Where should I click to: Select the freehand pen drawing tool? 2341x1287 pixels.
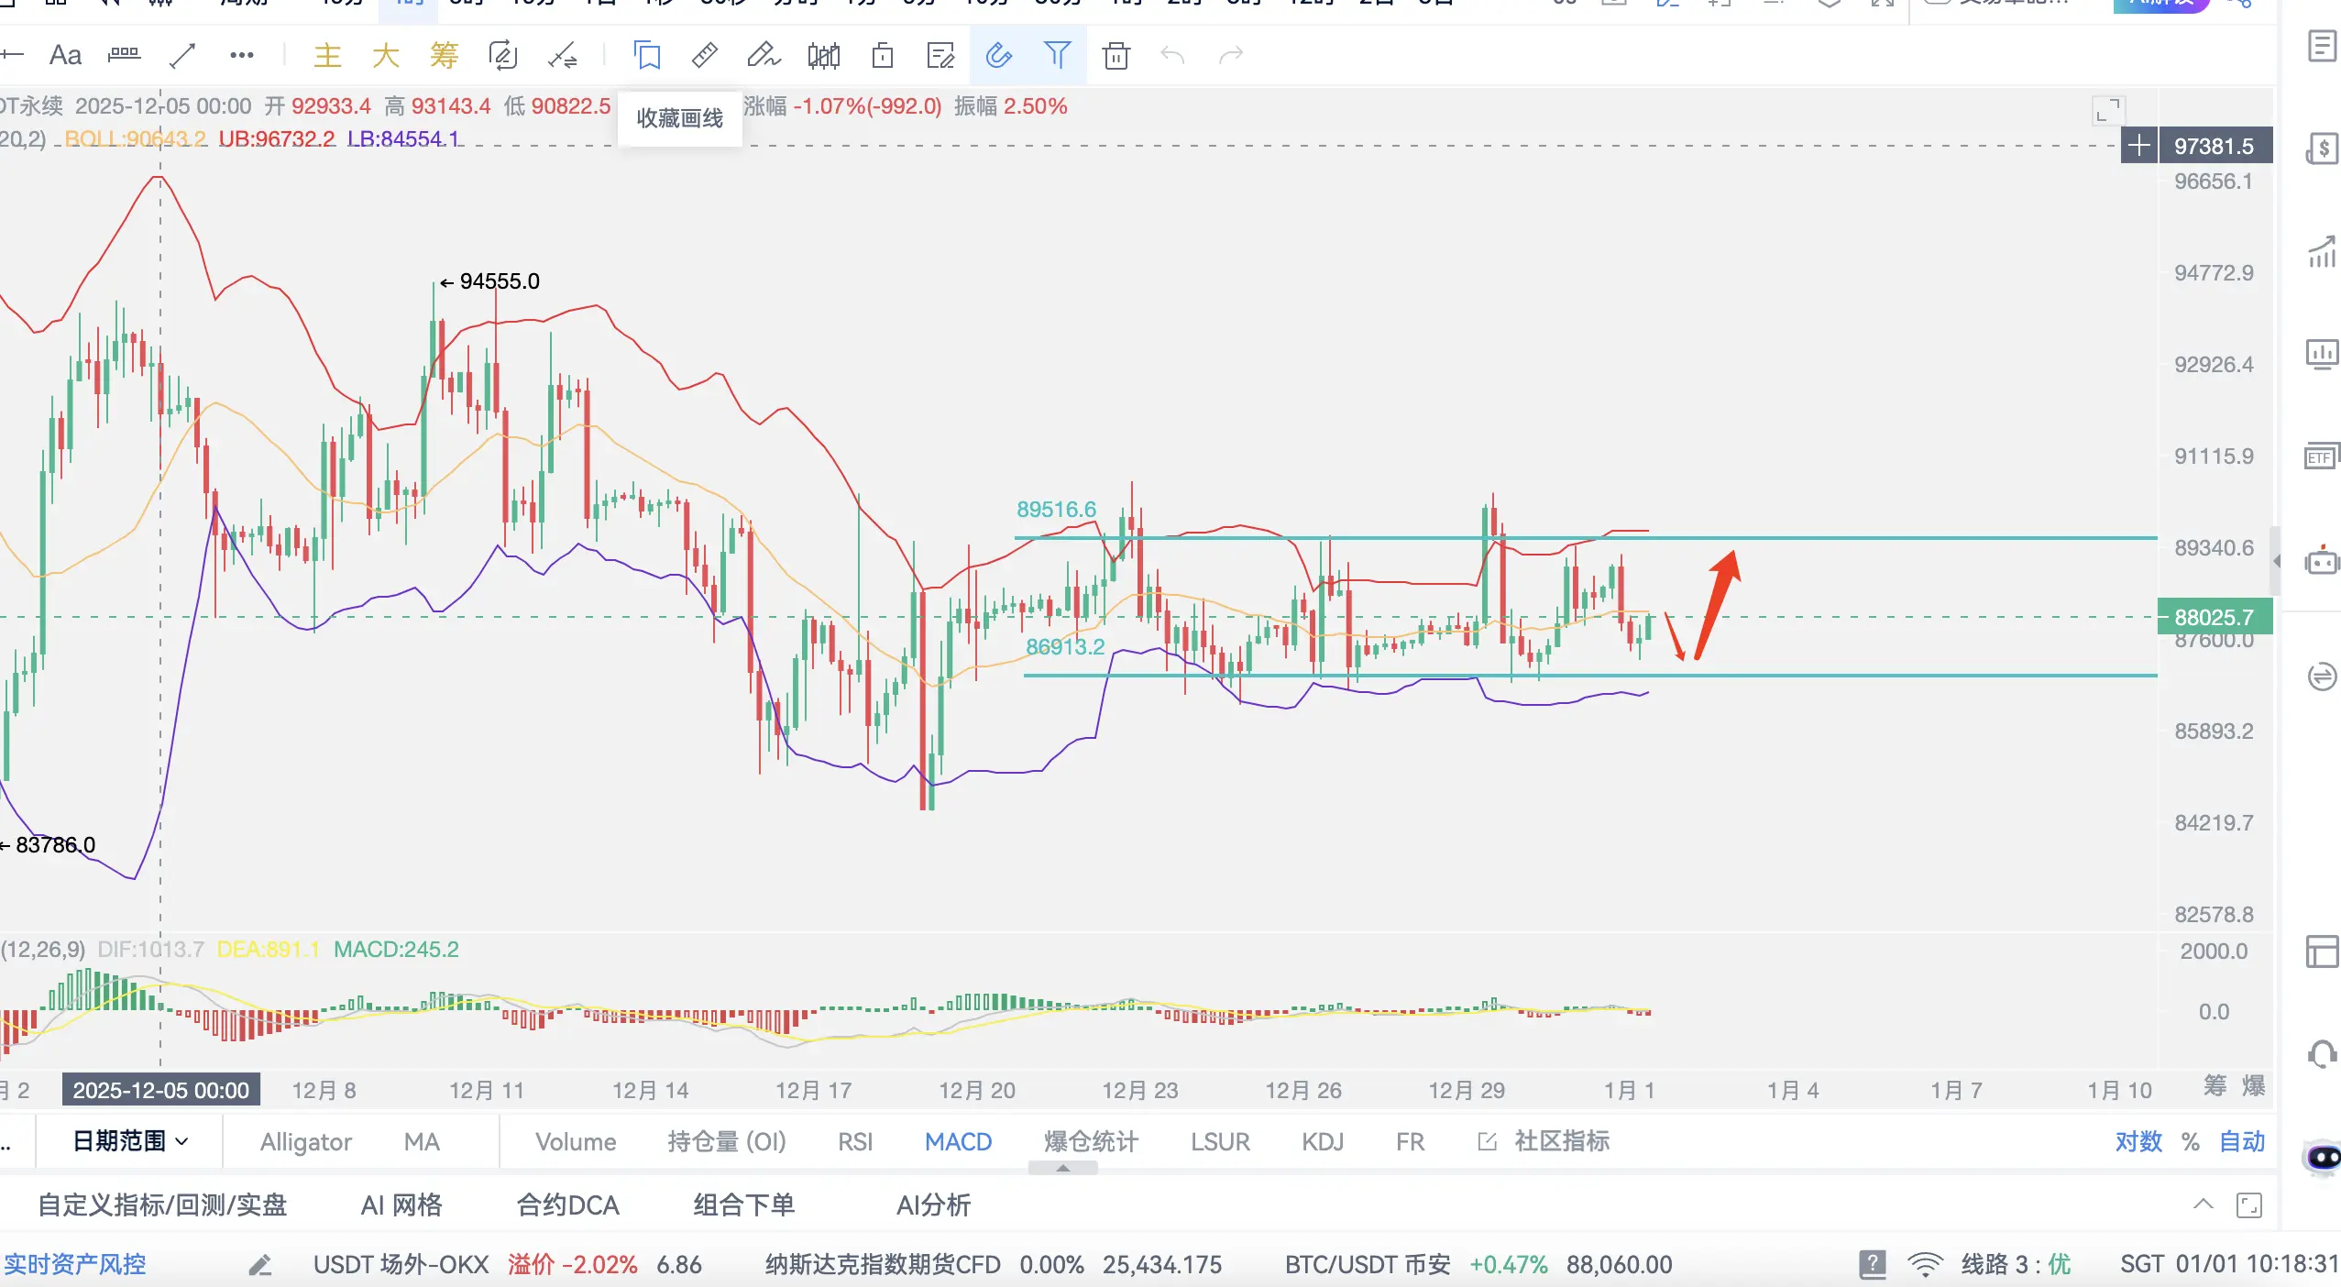tap(763, 56)
